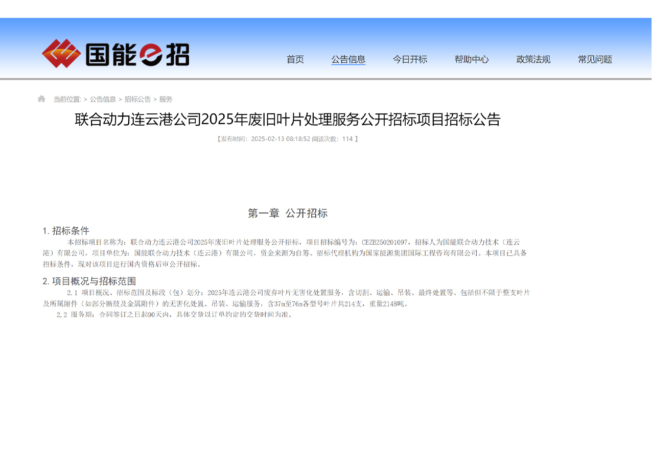Click the section heading 2. 项目概况与招标范围
Image resolution: width=652 pixels, height=475 pixels.
tap(89, 281)
